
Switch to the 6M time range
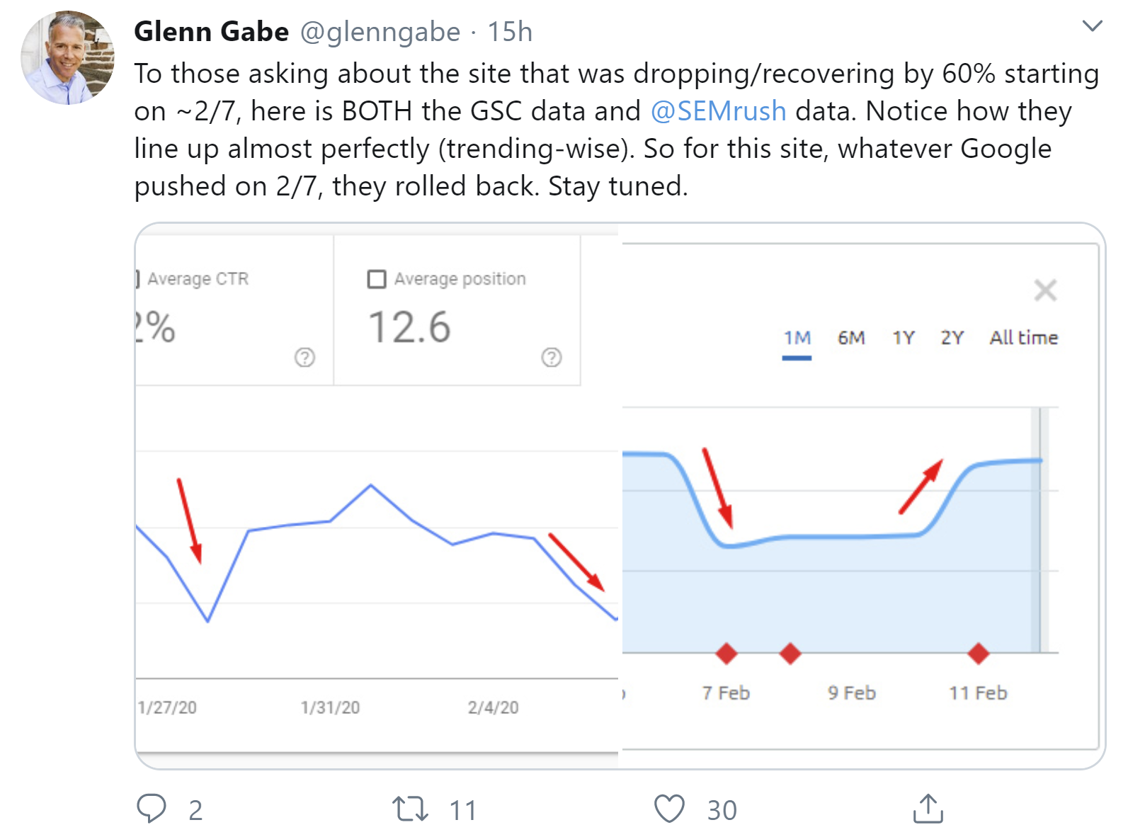pyautogui.click(x=850, y=338)
